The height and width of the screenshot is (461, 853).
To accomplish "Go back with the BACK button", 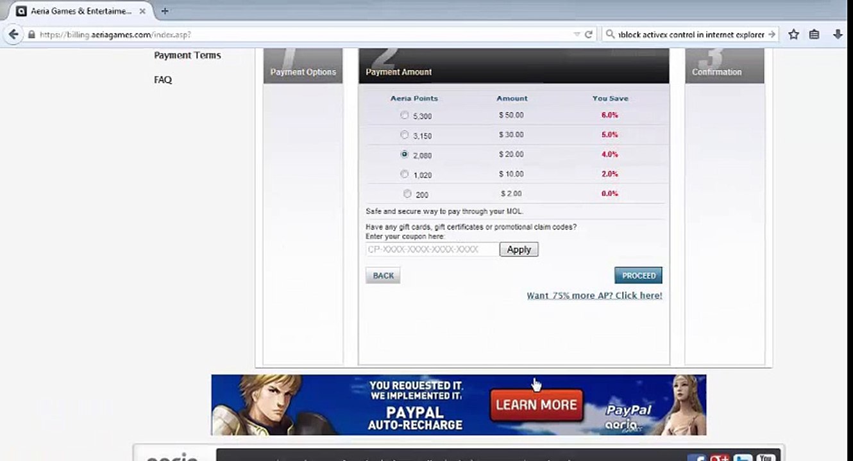I will point(383,275).
